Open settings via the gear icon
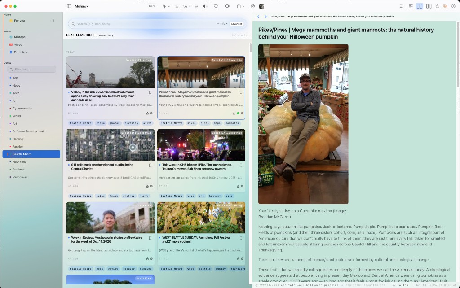Image resolution: width=460 pixels, height=288 pixels. pyautogui.click(x=453, y=6)
